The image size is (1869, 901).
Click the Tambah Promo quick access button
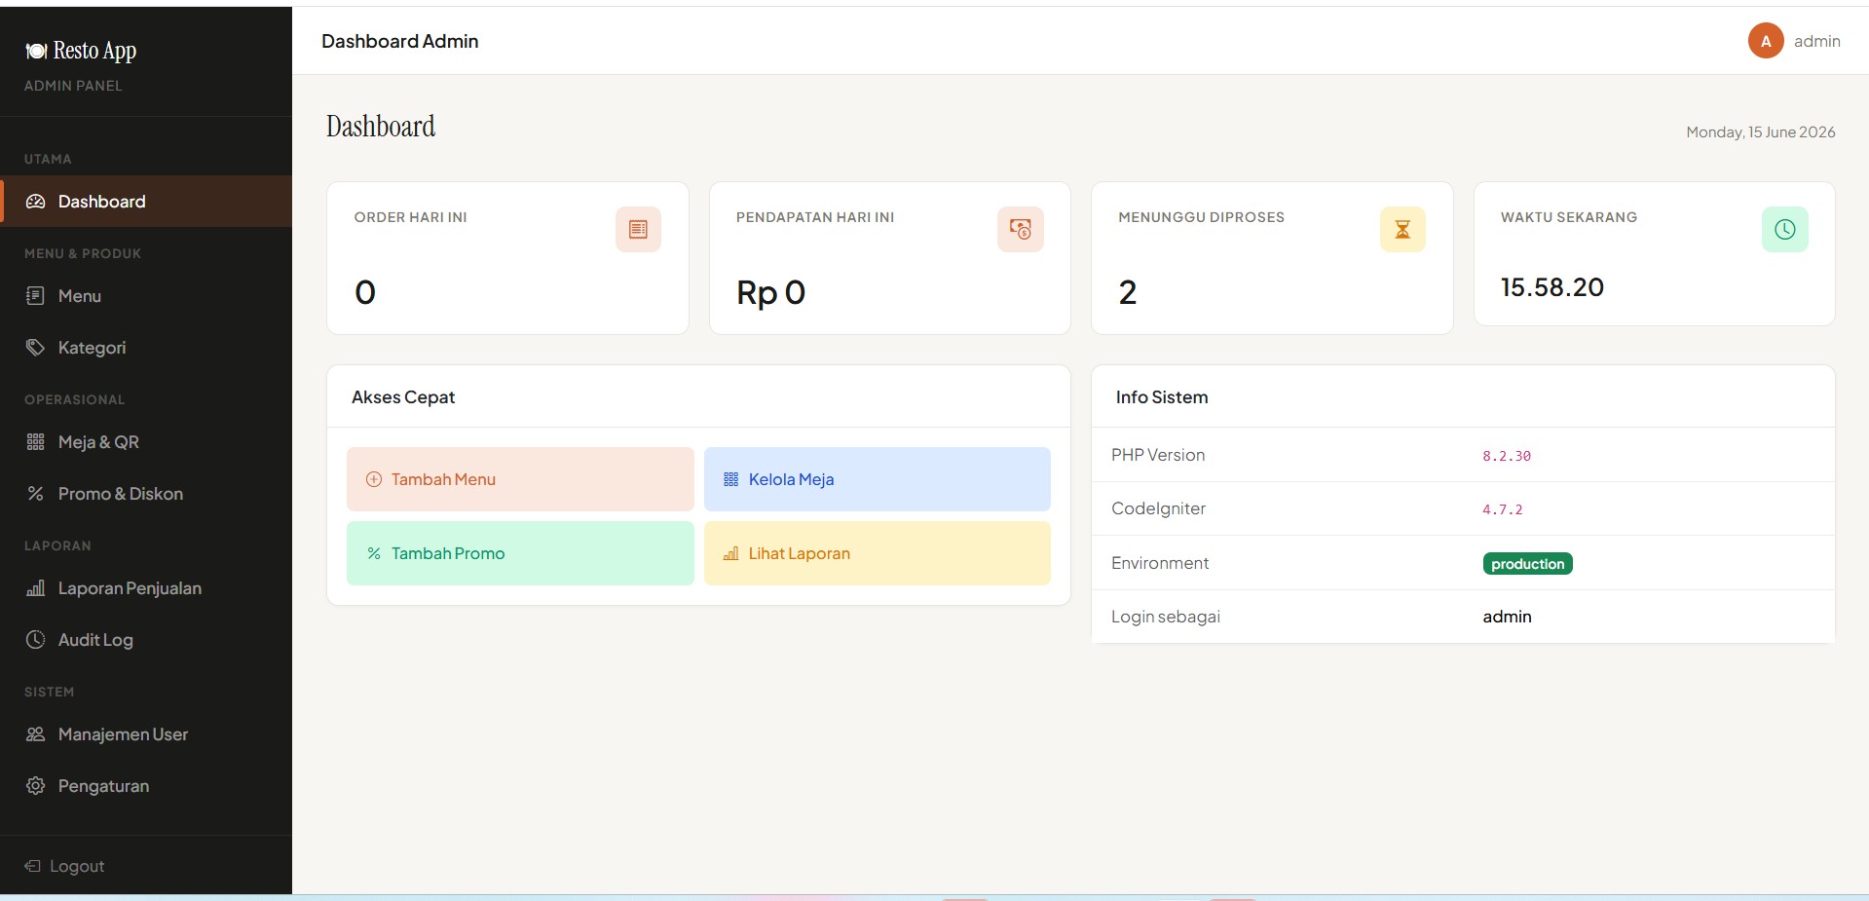[520, 553]
